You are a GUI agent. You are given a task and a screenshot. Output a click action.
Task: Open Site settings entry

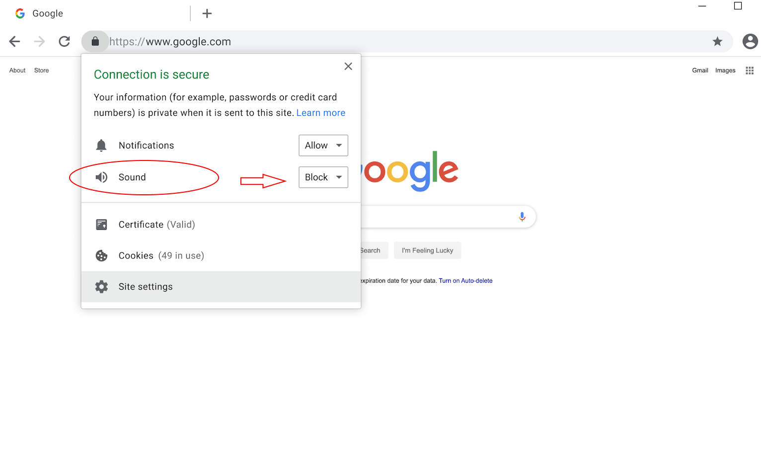point(221,287)
